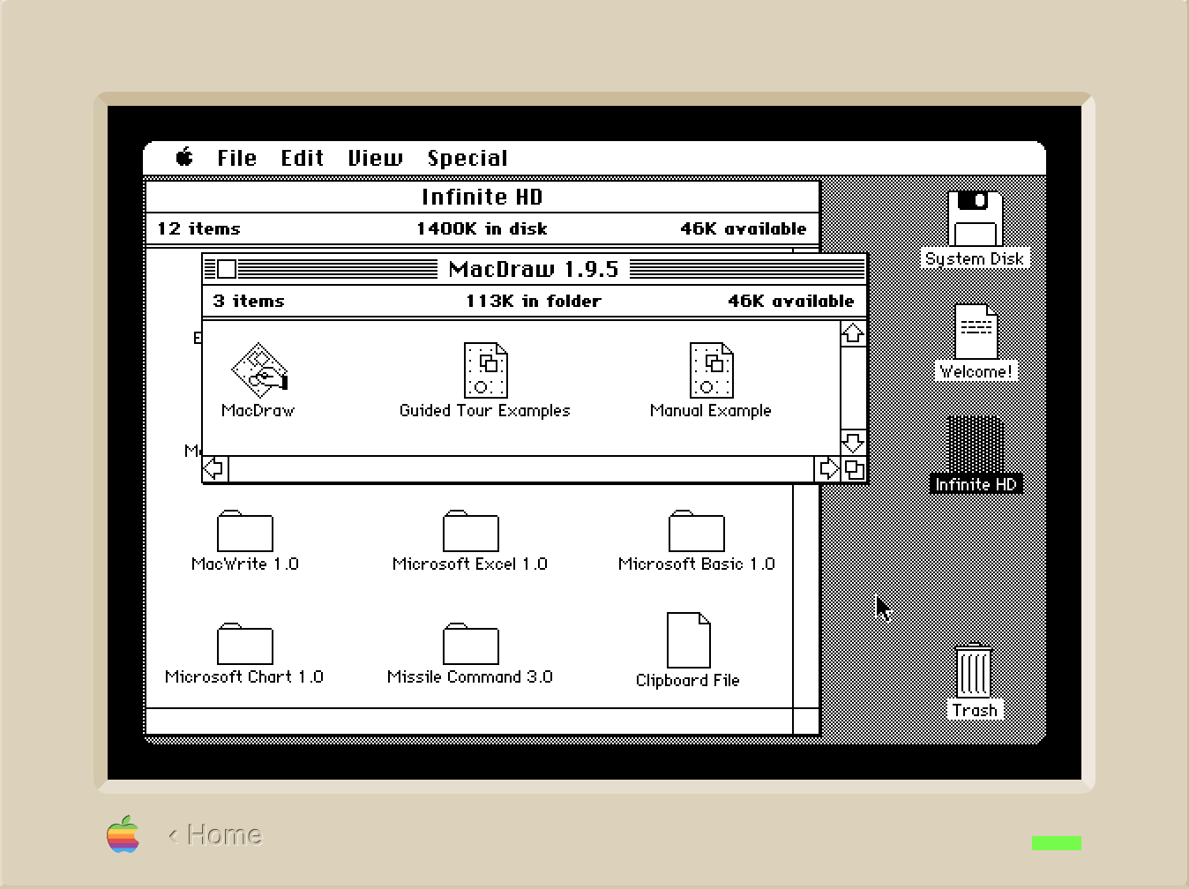Image resolution: width=1189 pixels, height=889 pixels.
Task: Select the Manual Example document icon
Action: point(711,370)
